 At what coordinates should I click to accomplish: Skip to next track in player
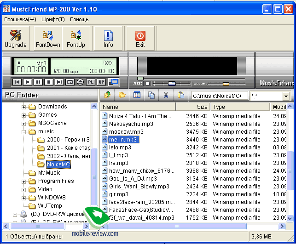coord(59,82)
